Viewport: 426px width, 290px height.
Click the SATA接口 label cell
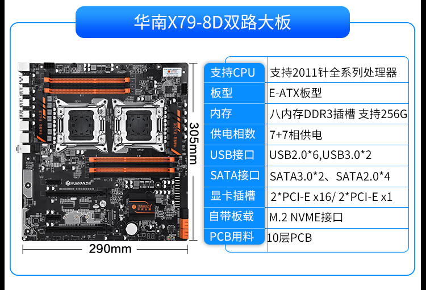pyautogui.click(x=234, y=176)
